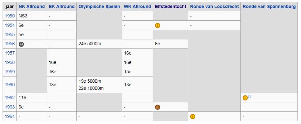Open the year 1950 link
This screenshot has width=301, height=124.
pyautogui.click(x=10, y=16)
